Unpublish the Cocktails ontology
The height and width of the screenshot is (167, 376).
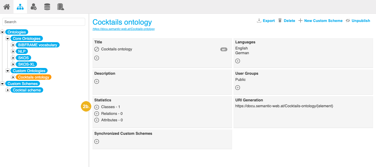(x=358, y=21)
